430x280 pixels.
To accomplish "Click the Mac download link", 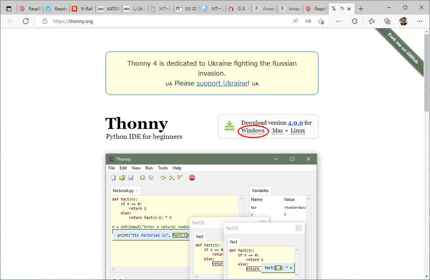I will click(277, 131).
